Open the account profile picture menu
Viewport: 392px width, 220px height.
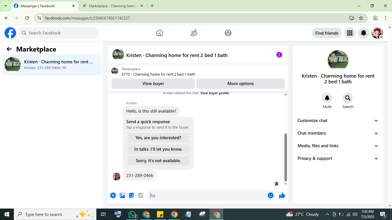pyautogui.click(x=377, y=33)
